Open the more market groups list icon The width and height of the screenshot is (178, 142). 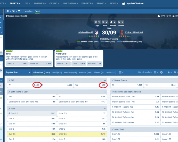coord(121,72)
